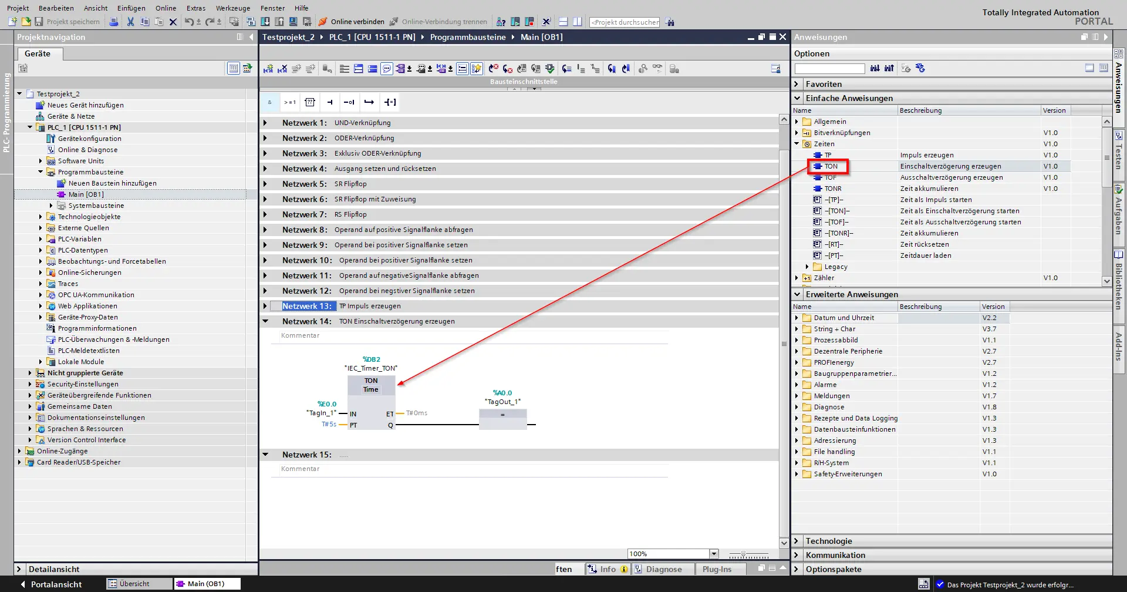Viewport: 1127px width, 592px height.
Task: Click the split editor horizontally icon
Action: pos(563,22)
